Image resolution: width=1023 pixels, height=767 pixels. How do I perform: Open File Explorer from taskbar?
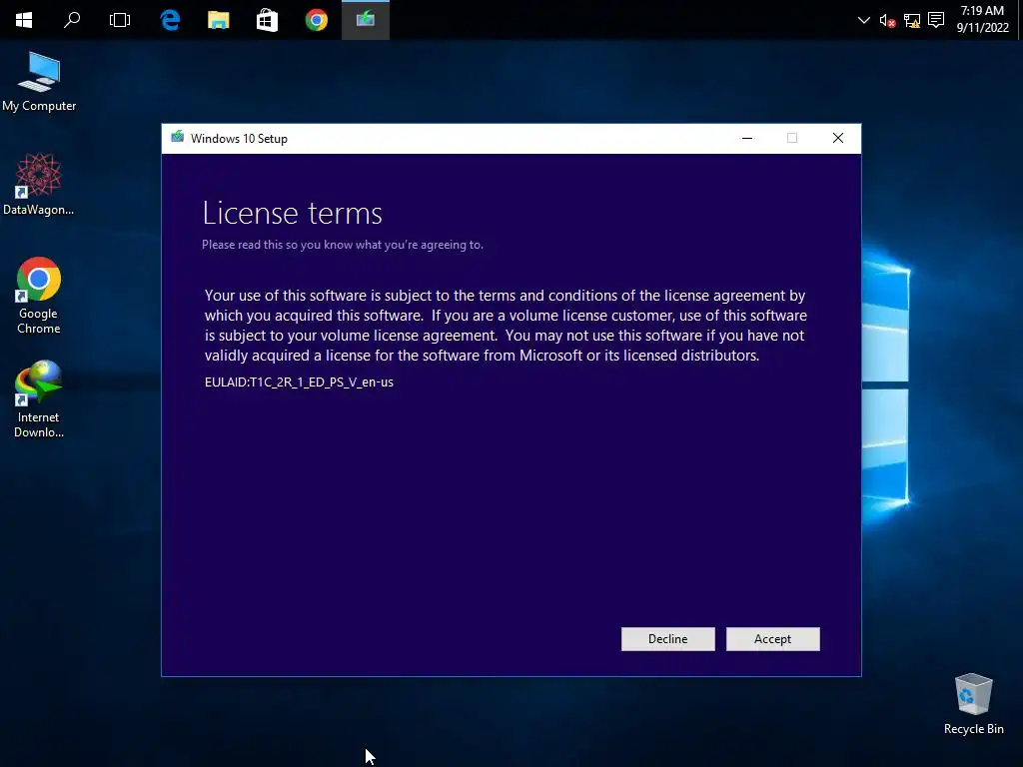tap(219, 20)
